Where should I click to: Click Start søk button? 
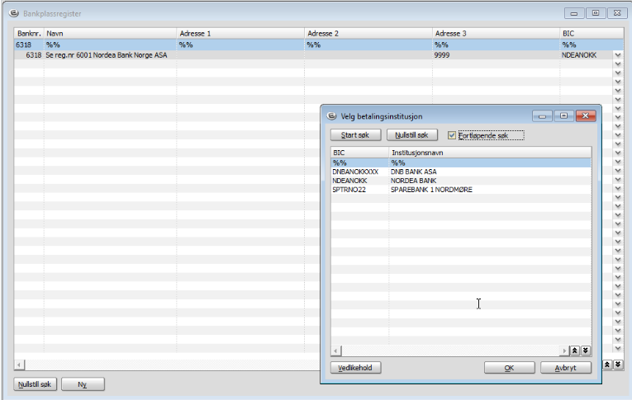pyautogui.click(x=355, y=134)
